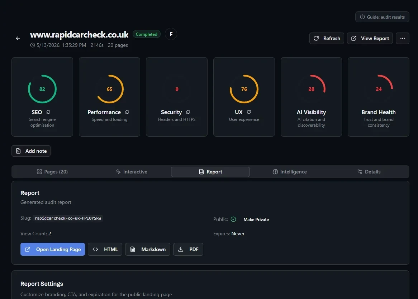Open the Guide: audit results help
The image size is (418, 299).
(x=382, y=17)
